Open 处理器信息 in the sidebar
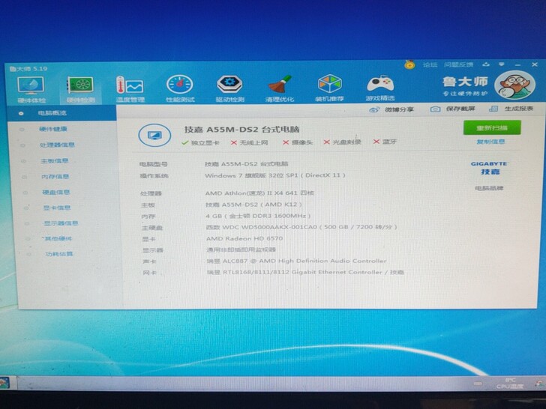The width and height of the screenshot is (546, 409). (57, 145)
